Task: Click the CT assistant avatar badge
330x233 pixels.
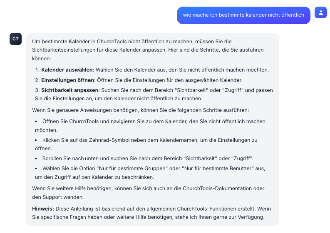Action: tap(15, 39)
